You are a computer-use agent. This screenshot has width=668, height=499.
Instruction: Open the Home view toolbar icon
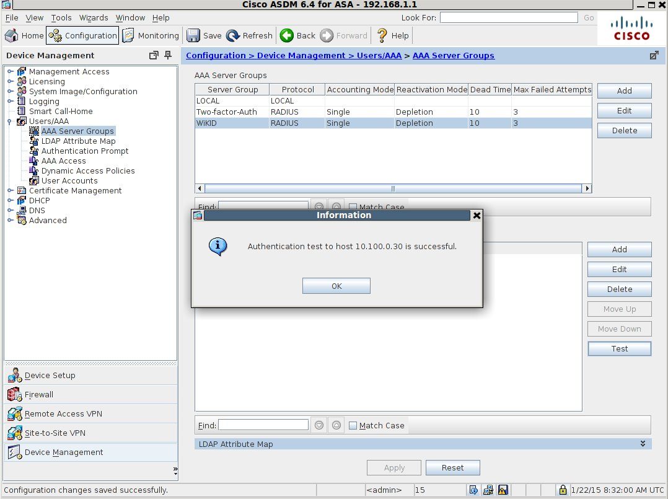[x=24, y=35]
